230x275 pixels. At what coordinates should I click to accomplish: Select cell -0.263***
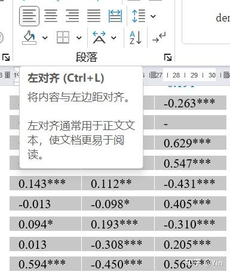click(x=191, y=103)
